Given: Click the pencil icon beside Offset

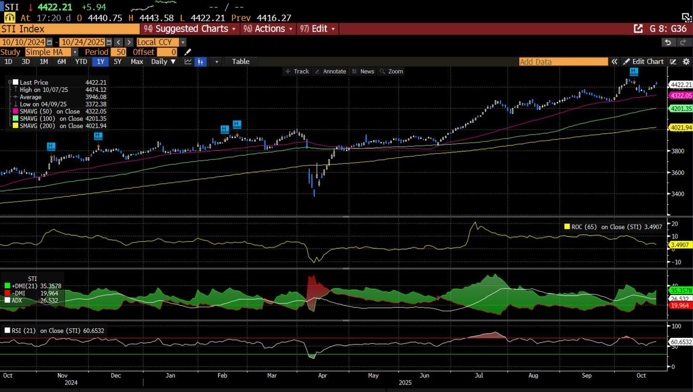Looking at the screenshot, I should (x=188, y=52).
